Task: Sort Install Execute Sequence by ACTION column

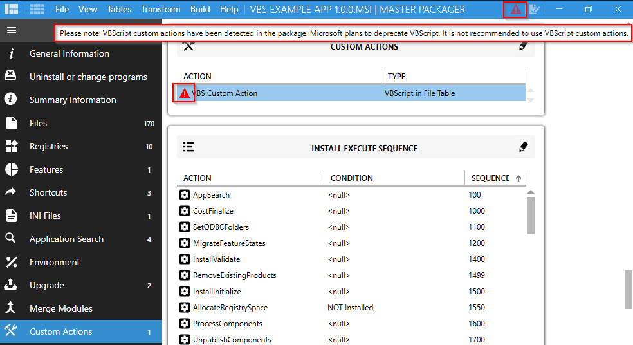Action: coord(250,178)
